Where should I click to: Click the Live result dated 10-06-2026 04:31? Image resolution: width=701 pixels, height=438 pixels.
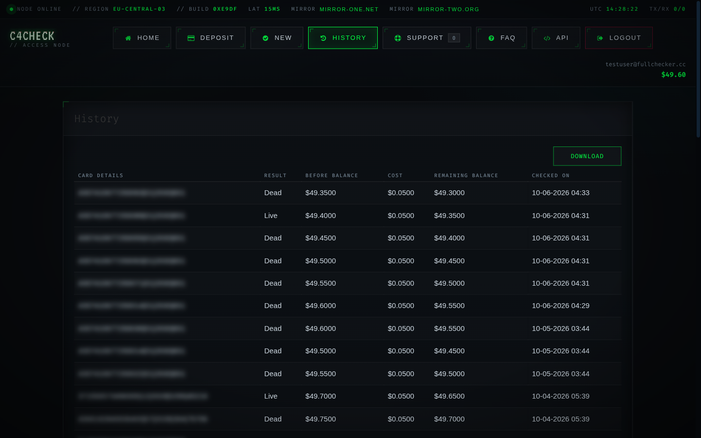click(x=271, y=216)
